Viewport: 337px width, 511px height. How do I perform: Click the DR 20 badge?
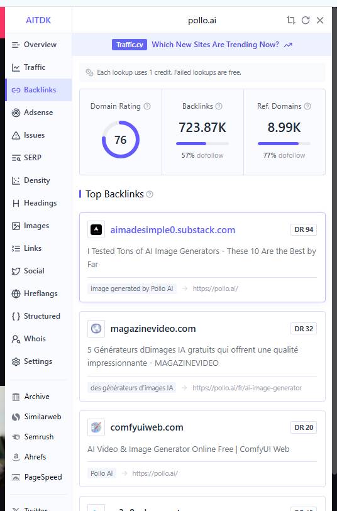304,427
